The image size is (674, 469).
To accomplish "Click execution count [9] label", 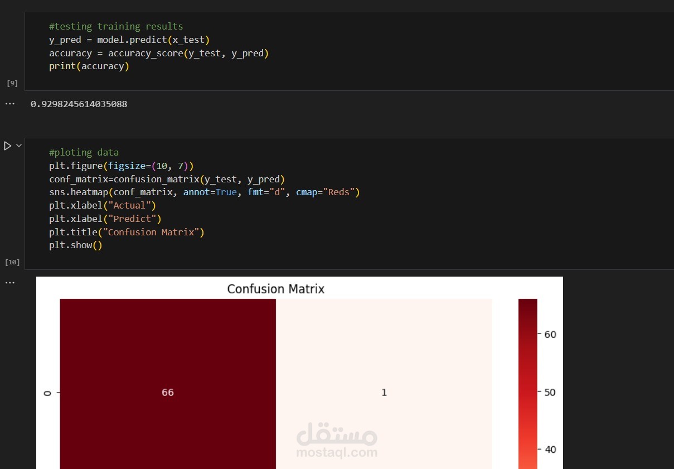I will tap(12, 83).
